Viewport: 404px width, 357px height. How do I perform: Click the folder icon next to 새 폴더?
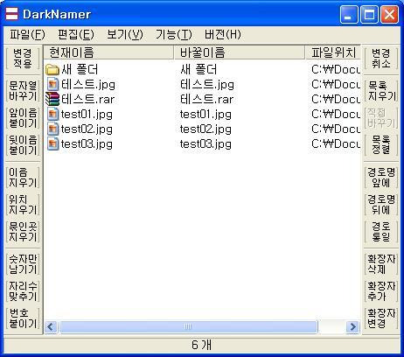click(52, 70)
